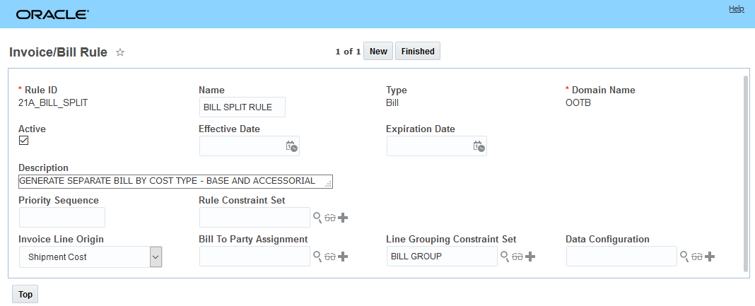Click the Finished button

418,52
